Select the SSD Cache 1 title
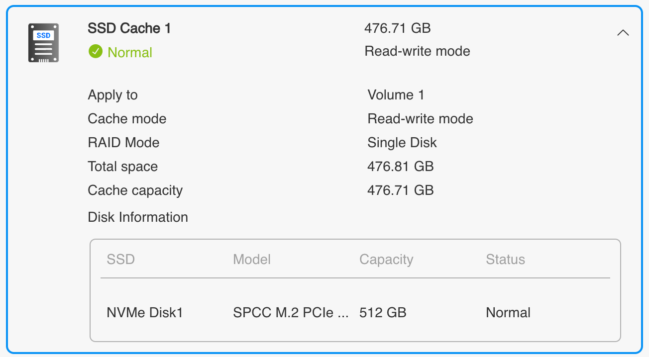The width and height of the screenshot is (649, 357). pyautogui.click(x=129, y=28)
